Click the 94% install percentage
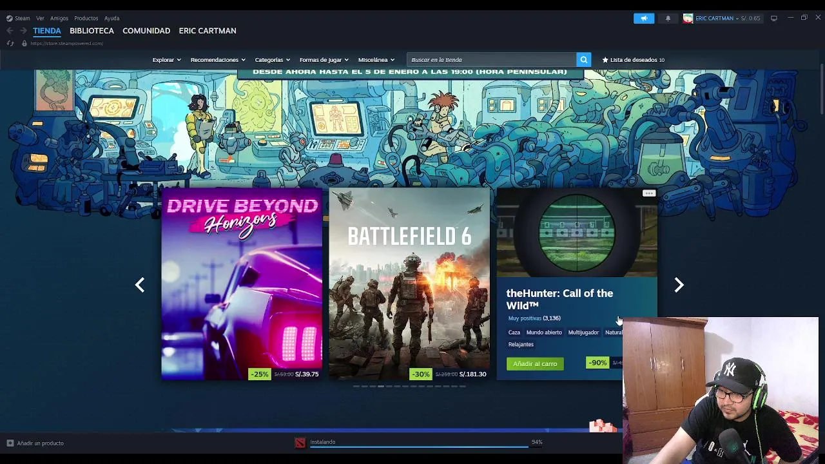 537,442
